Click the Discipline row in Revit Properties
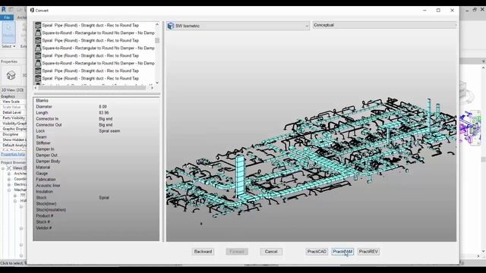Image resolution: width=486 pixels, height=273 pixels. pyautogui.click(x=14, y=134)
